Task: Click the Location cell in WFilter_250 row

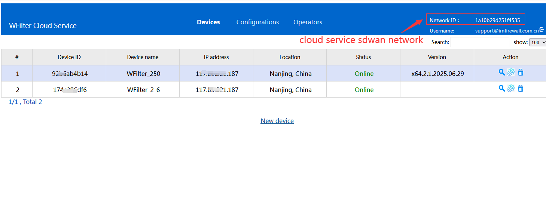Action: (x=290, y=74)
